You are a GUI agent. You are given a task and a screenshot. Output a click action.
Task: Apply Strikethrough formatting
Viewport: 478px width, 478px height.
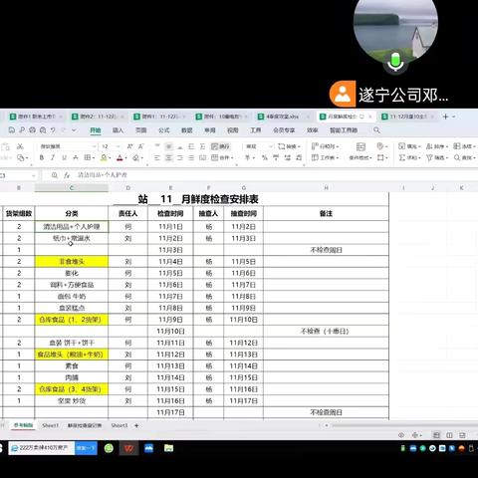tap(76, 158)
